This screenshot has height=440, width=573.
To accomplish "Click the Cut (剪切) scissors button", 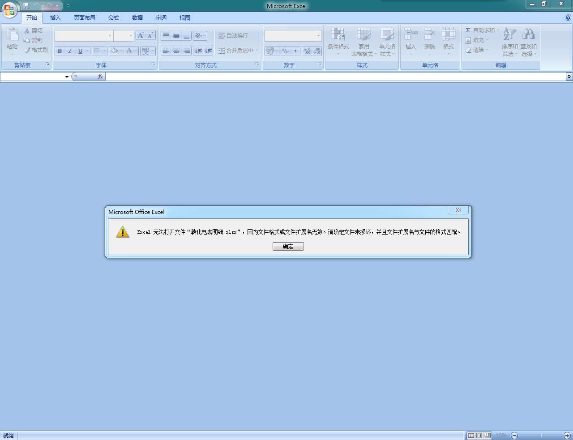I will [34, 30].
